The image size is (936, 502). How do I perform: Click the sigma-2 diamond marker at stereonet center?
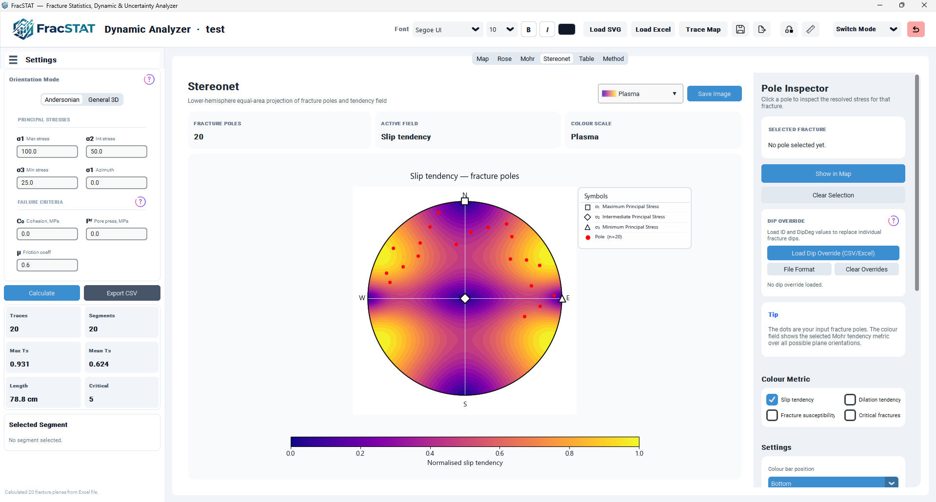[x=465, y=298]
